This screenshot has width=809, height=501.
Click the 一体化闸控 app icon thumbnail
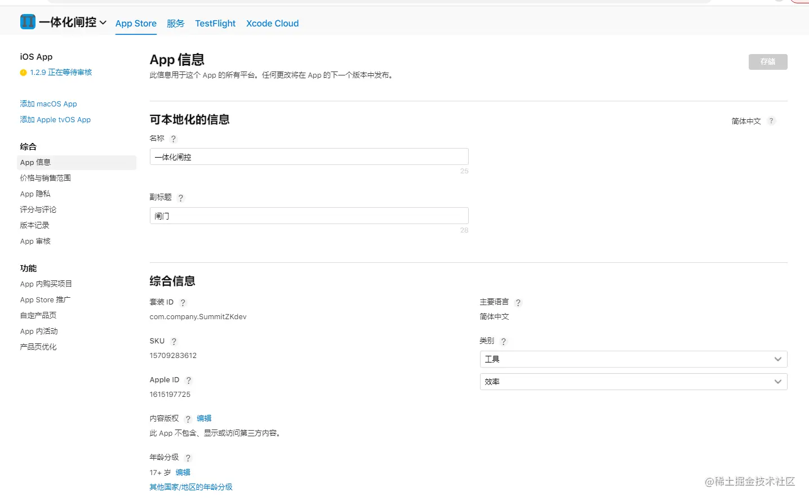(28, 22)
